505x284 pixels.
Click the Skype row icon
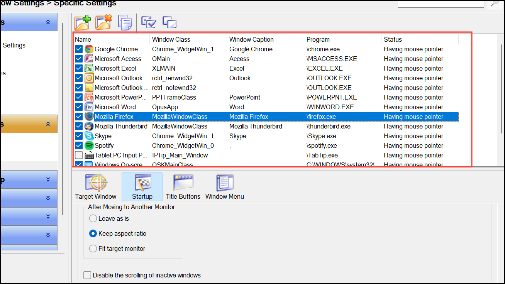tap(89, 136)
